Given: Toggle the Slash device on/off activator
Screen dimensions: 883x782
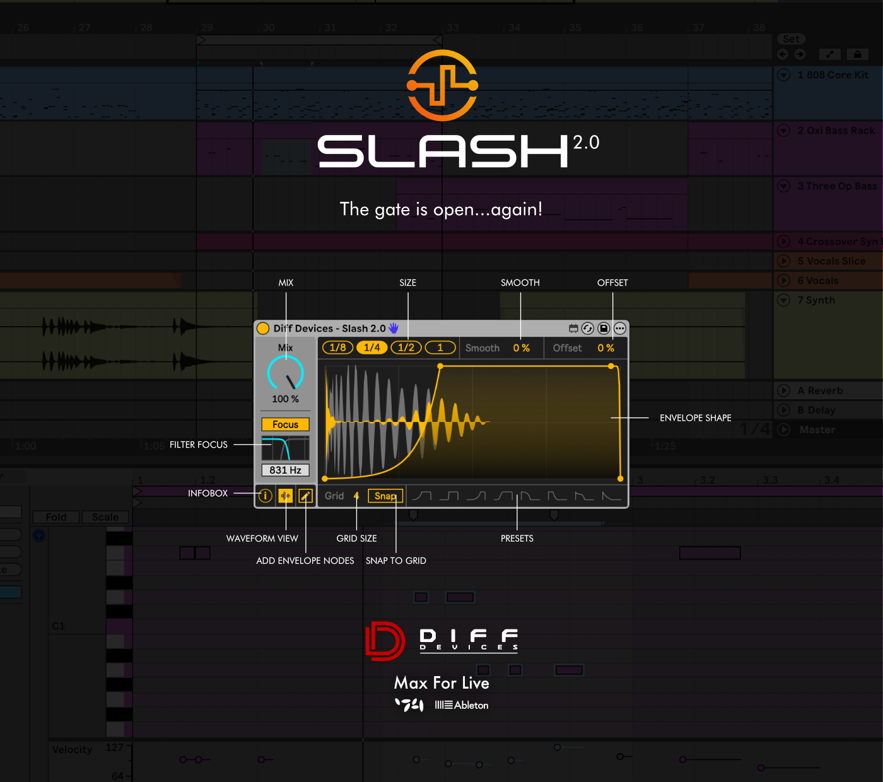Looking at the screenshot, I should tap(263, 329).
